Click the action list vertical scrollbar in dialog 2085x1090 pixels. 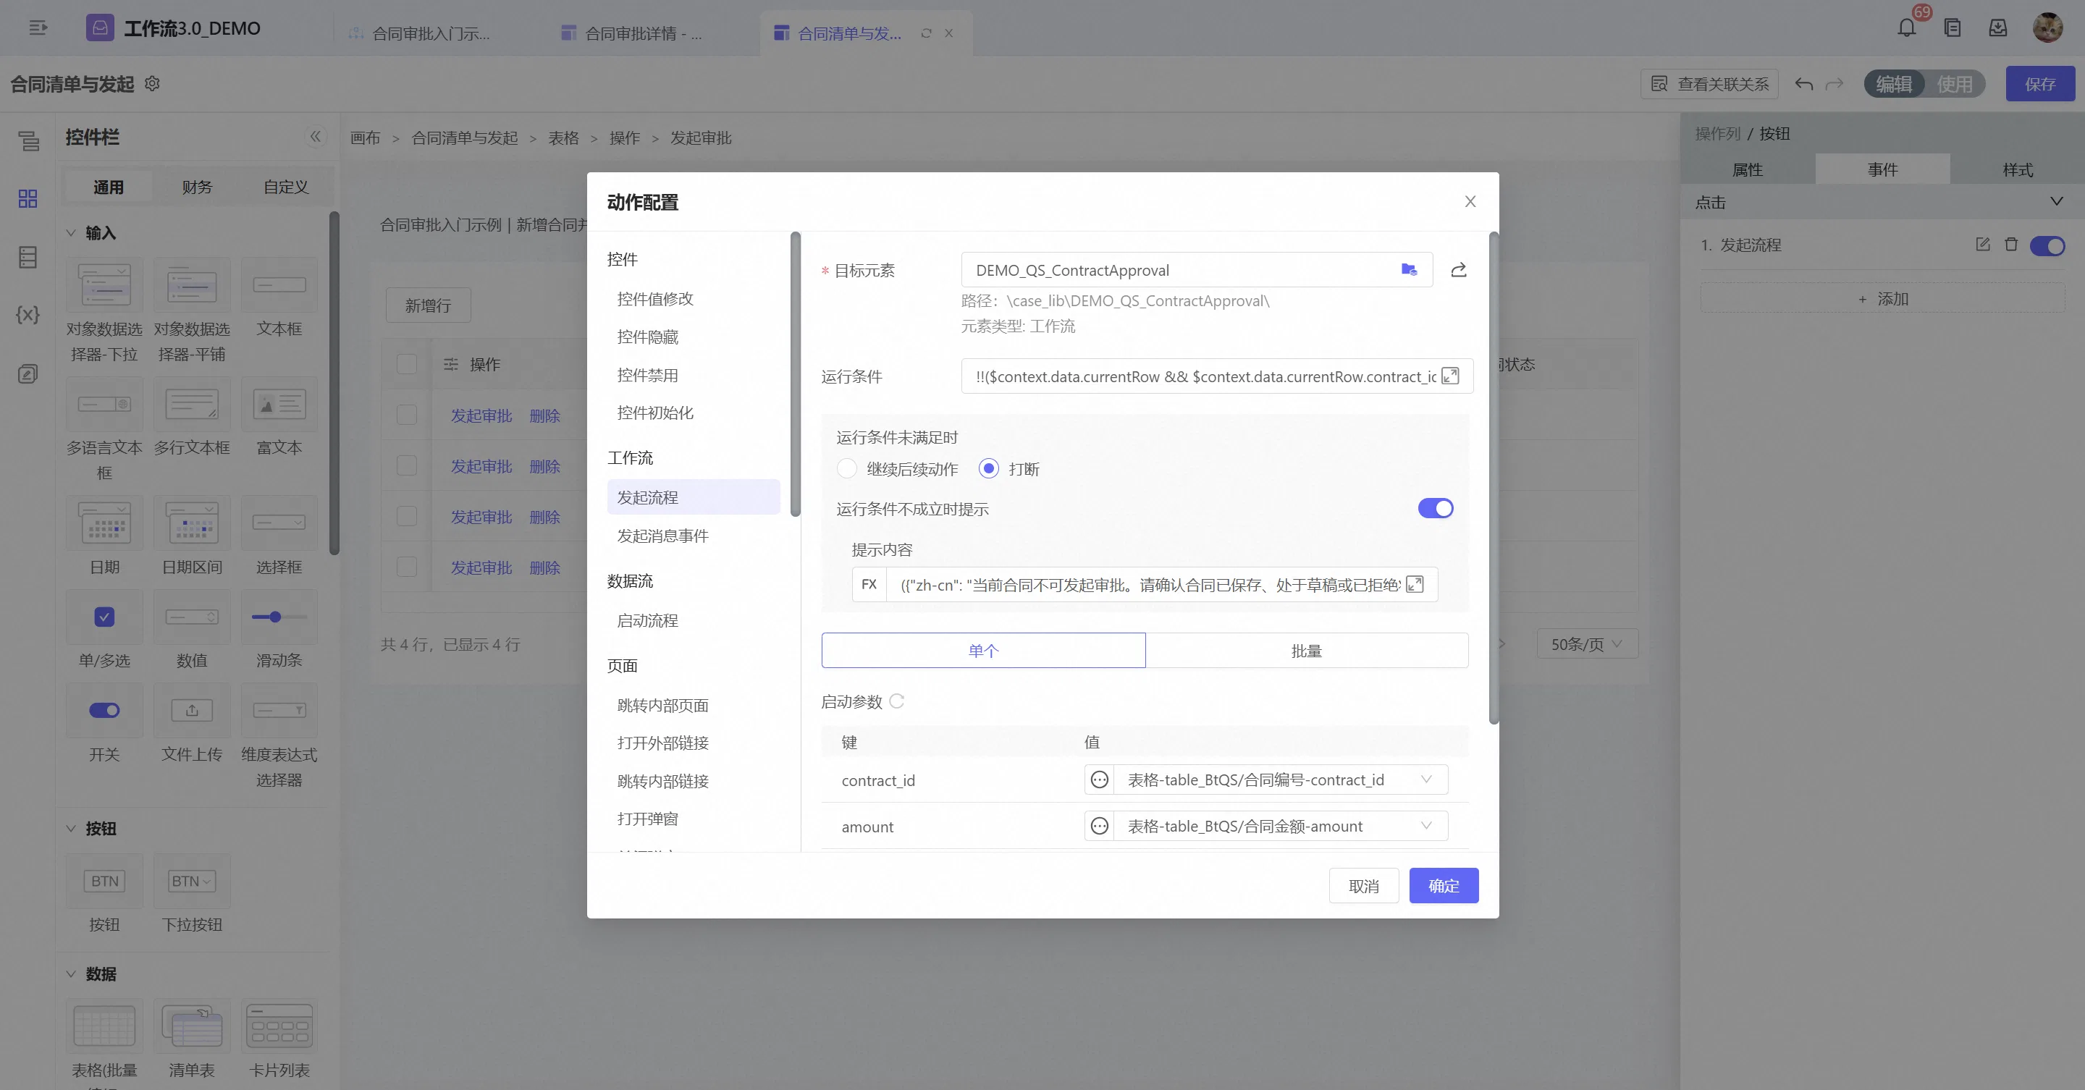click(795, 374)
